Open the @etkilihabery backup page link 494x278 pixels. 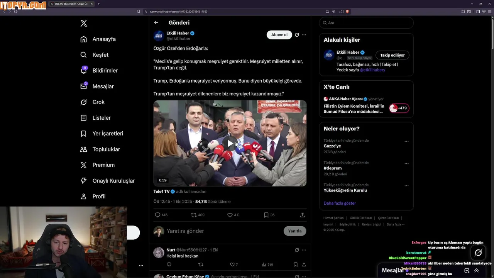point(372,70)
